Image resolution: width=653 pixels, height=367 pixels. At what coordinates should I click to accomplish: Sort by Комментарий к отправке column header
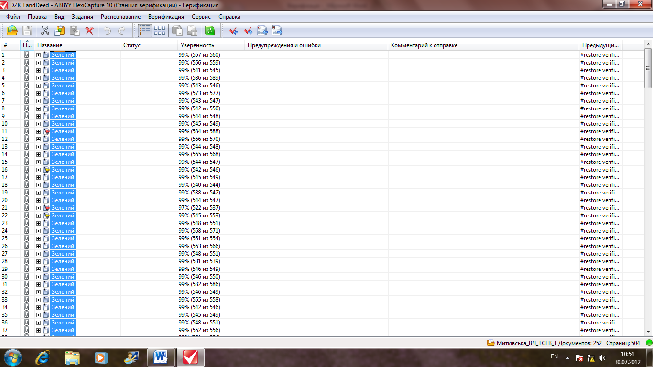pos(484,45)
